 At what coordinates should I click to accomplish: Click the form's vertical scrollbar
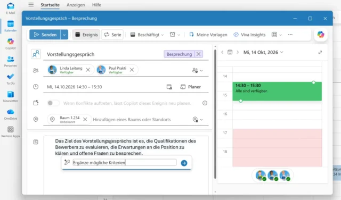(215, 114)
